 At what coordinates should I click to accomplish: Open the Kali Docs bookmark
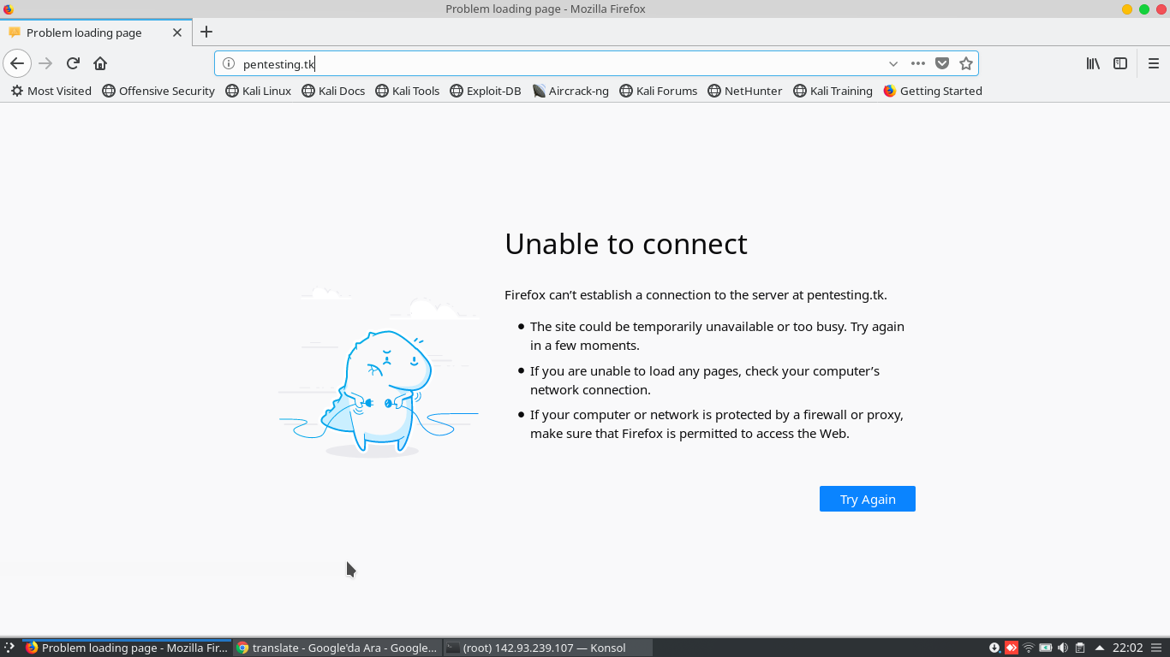333,91
